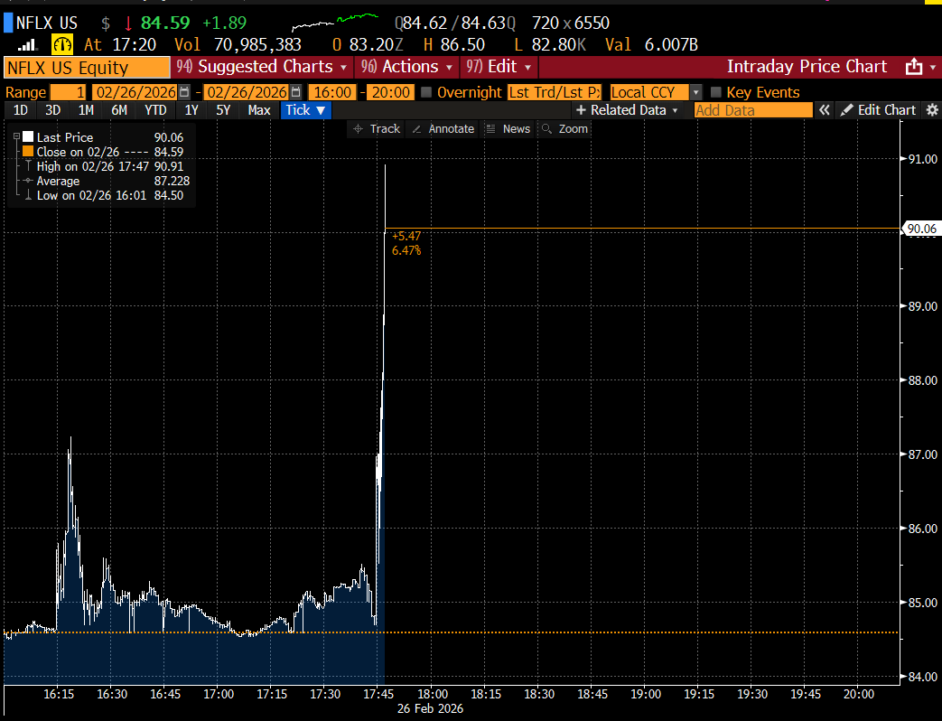Click the start date field 02/26/2026

tap(135, 92)
